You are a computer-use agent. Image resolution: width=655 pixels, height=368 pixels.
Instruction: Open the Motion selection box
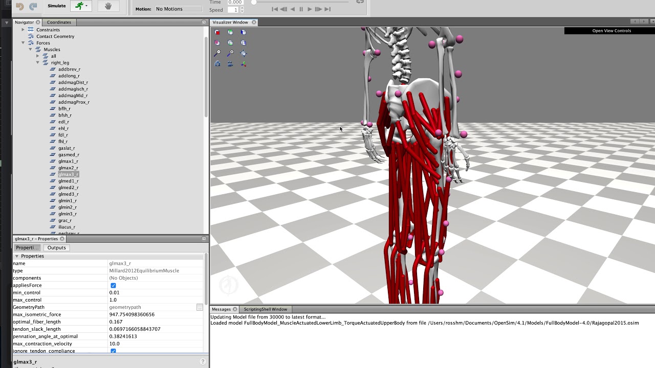tap(179, 9)
